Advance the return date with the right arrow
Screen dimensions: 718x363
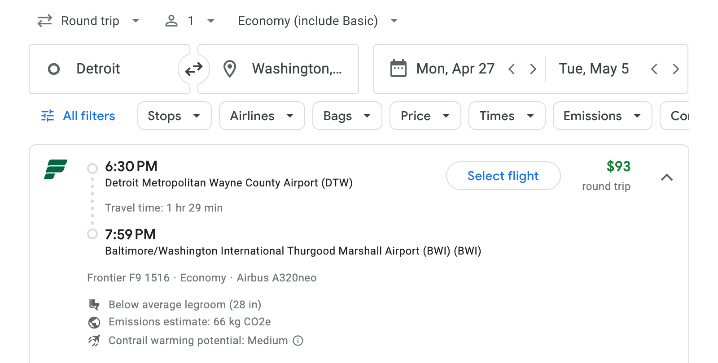(x=676, y=69)
